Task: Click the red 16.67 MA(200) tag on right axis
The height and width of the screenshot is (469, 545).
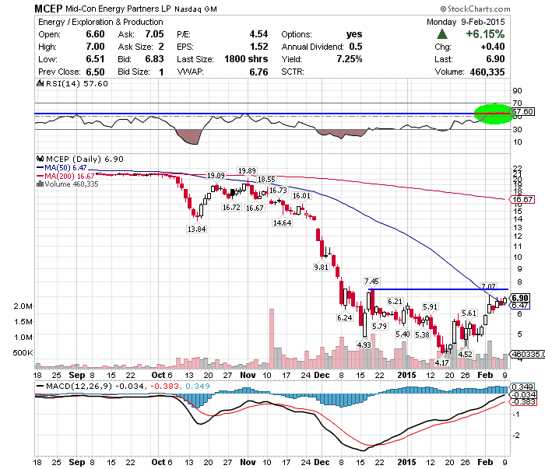Action: (x=522, y=200)
